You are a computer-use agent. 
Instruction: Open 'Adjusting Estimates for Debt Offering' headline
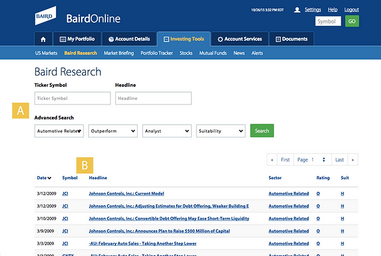click(x=169, y=206)
